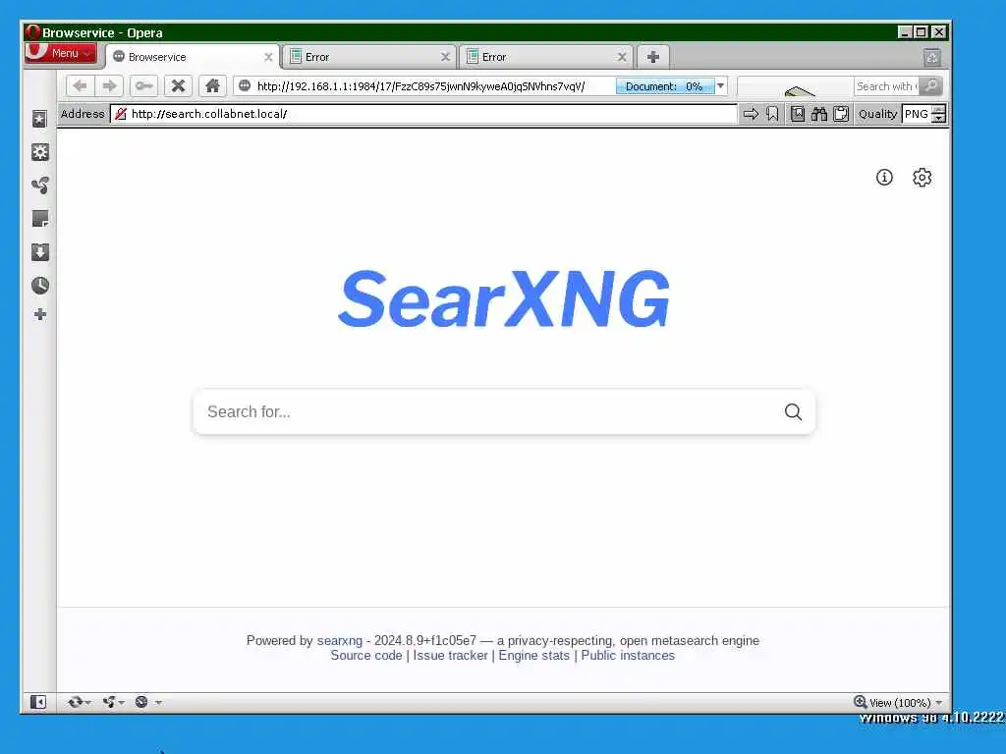Image resolution: width=1006 pixels, height=754 pixels.
Task: Open Opera Turbo status bar dropdown
Action: [147, 702]
